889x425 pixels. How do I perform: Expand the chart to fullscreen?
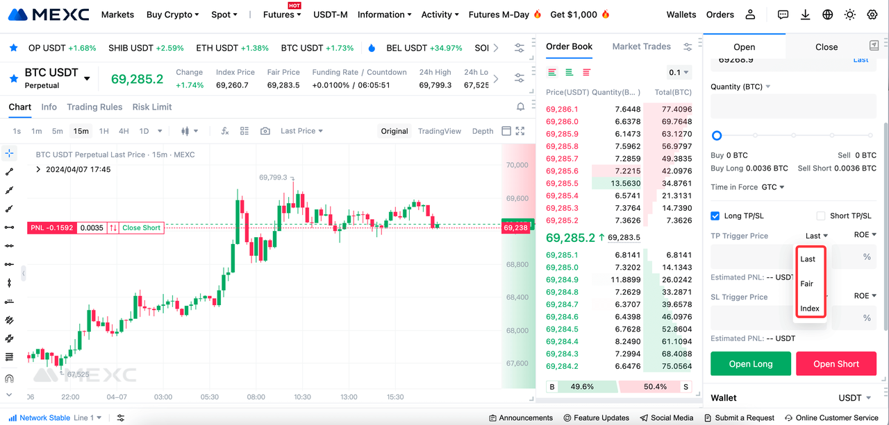pyautogui.click(x=520, y=131)
